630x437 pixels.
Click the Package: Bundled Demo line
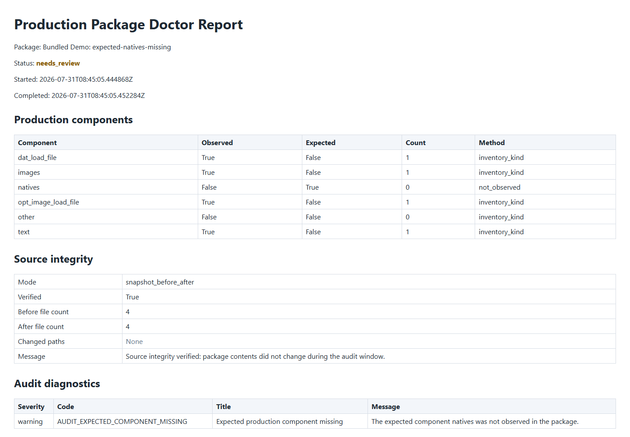point(92,47)
